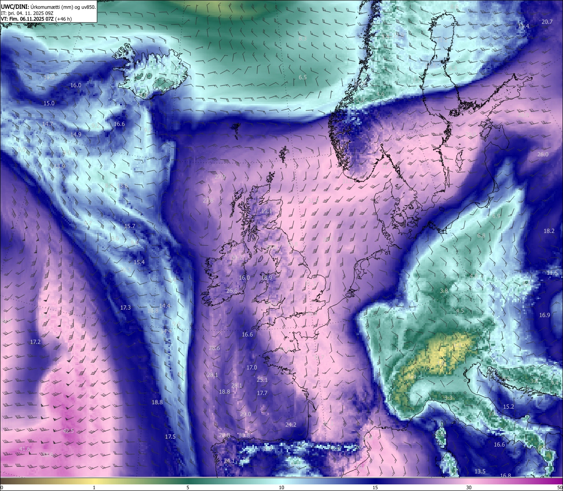
Task: Click the color scale label 10
Action: click(x=281, y=487)
